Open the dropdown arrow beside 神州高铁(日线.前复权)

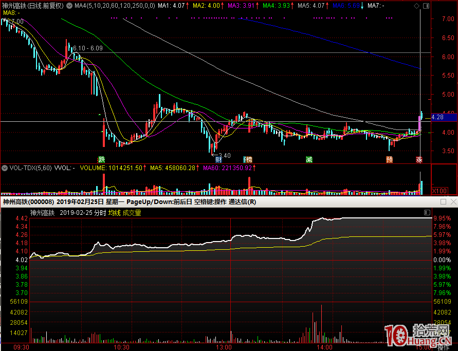69,6
